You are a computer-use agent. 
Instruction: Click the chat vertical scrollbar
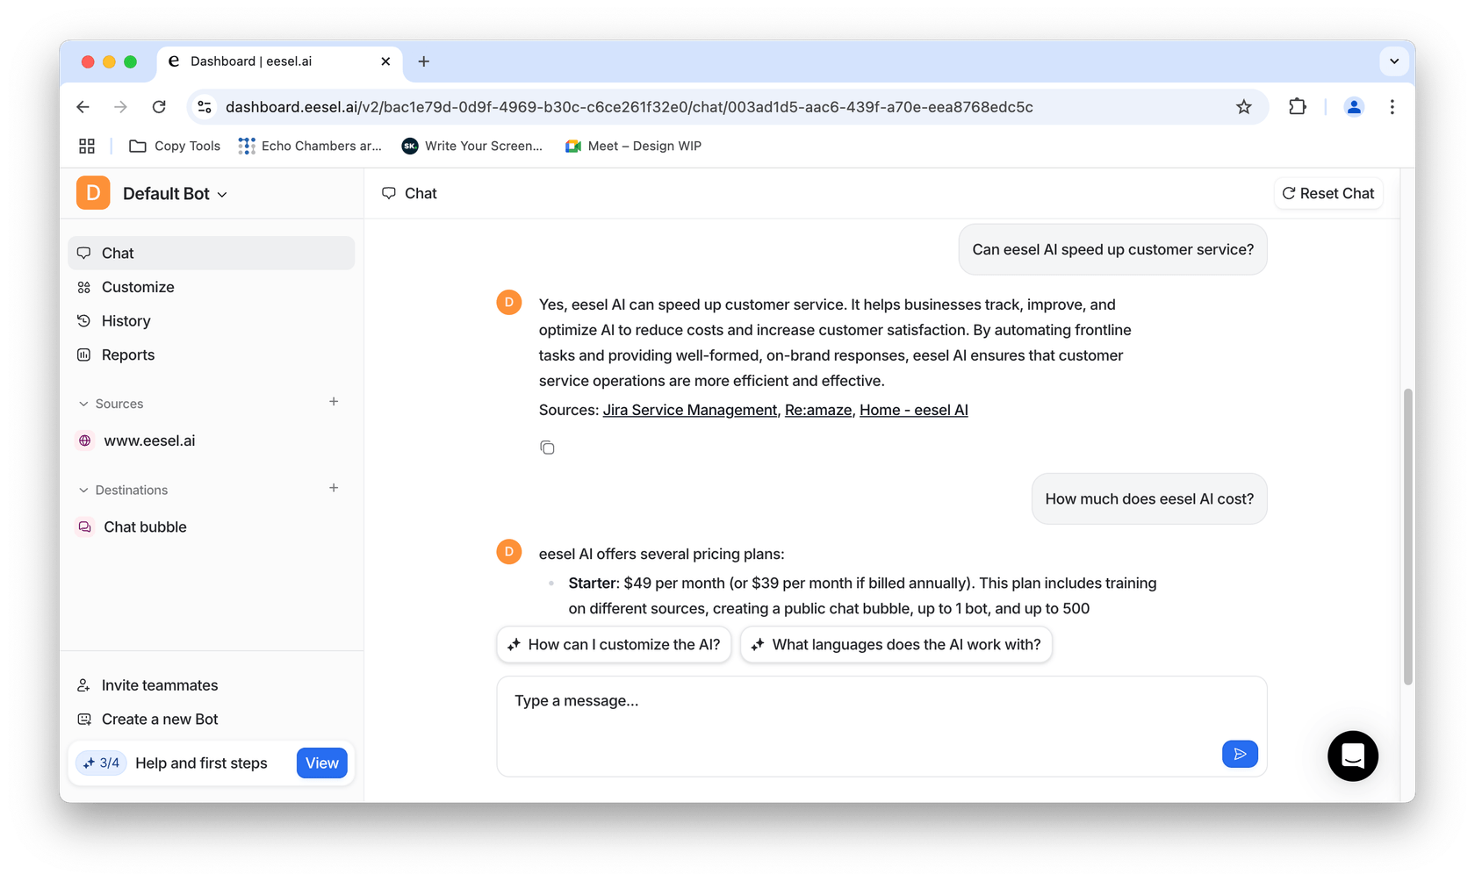coord(1407,535)
